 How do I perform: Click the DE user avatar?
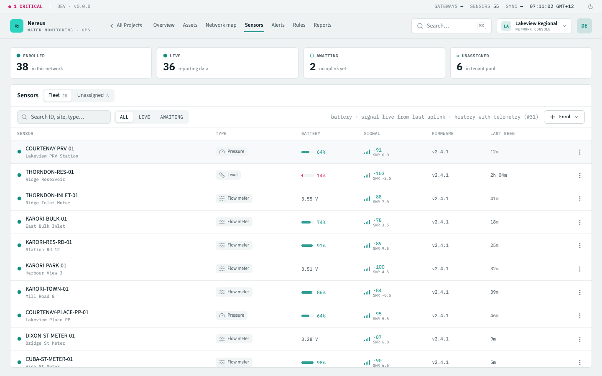[584, 26]
